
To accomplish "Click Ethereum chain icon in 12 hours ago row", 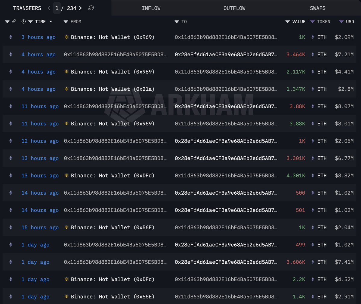I will [11, 141].
